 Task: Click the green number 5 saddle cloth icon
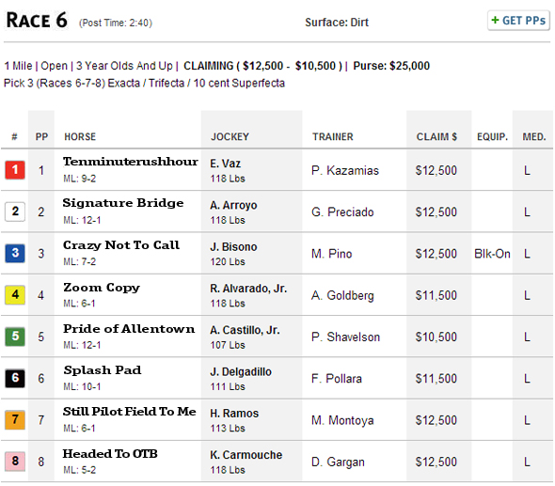(x=15, y=337)
